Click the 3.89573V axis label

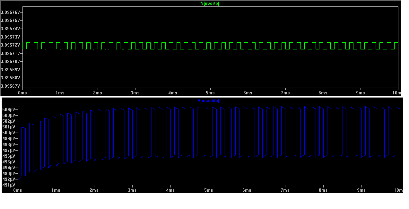click(11, 37)
